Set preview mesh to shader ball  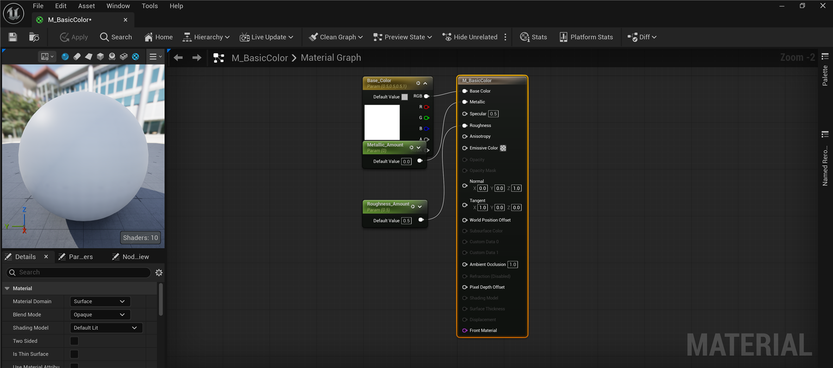click(112, 56)
